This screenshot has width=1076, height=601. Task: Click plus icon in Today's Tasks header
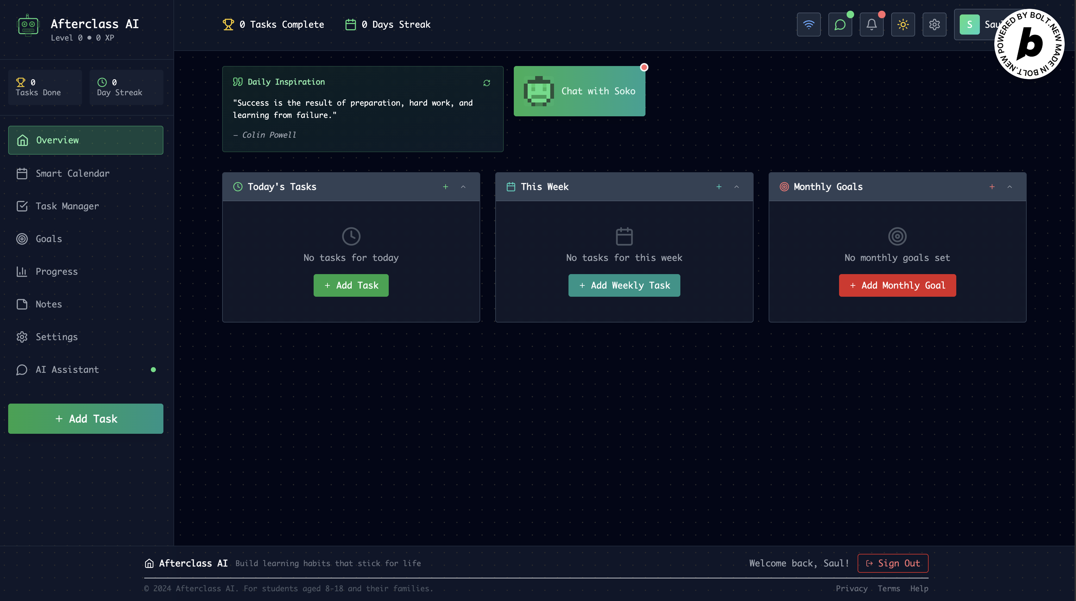pyautogui.click(x=446, y=187)
